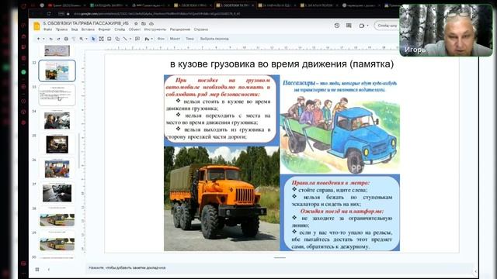Select the truck safety rules memo image
497x279 pixels.
click(221, 110)
